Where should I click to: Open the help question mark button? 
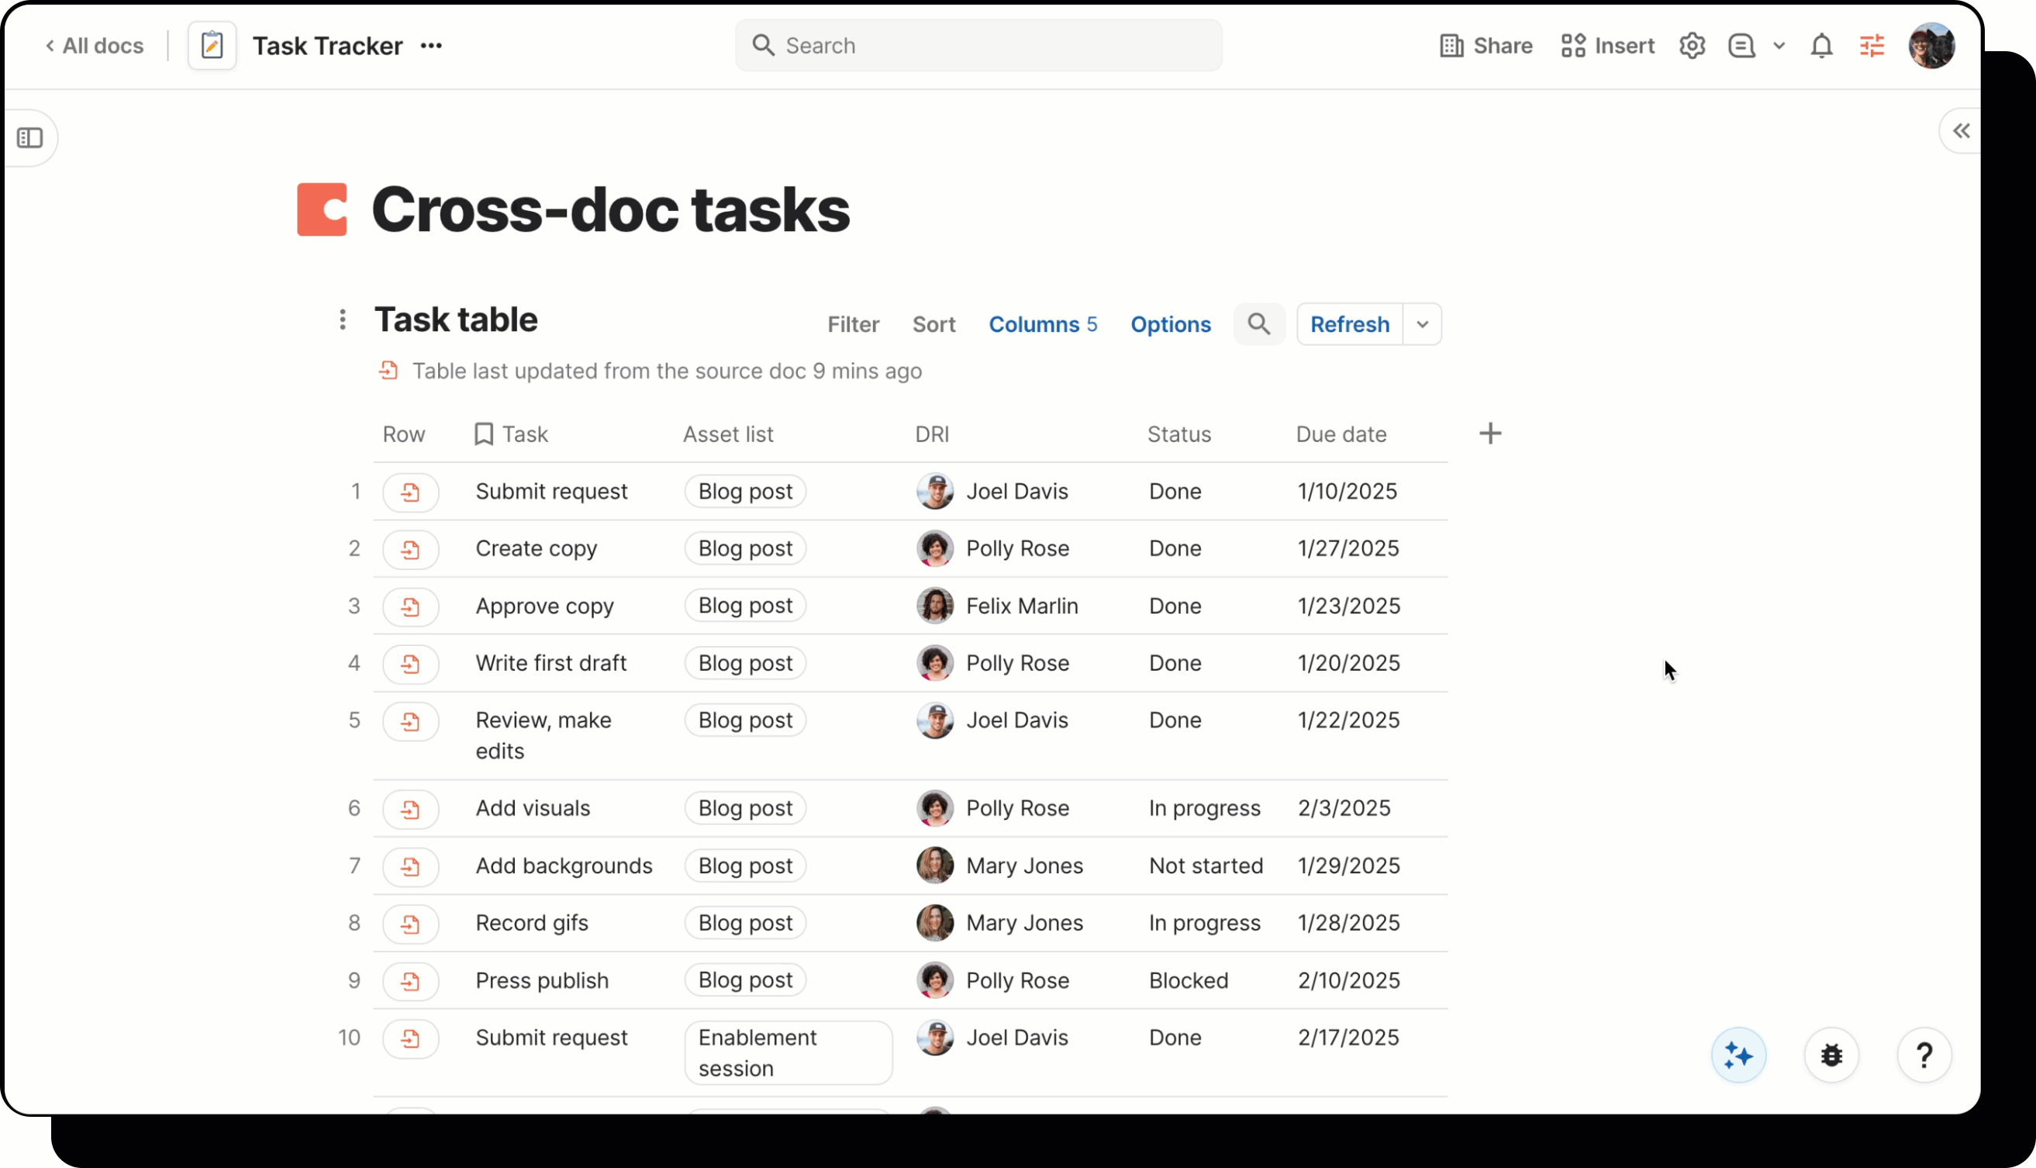[1924, 1056]
